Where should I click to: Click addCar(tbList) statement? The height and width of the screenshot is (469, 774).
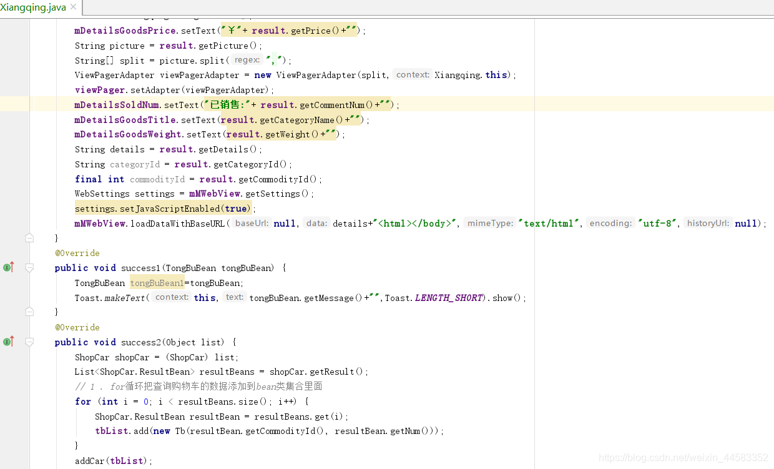pos(114,461)
